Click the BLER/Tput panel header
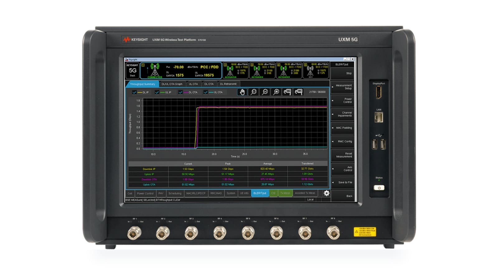This screenshot has height=280, width=498. (x=342, y=64)
